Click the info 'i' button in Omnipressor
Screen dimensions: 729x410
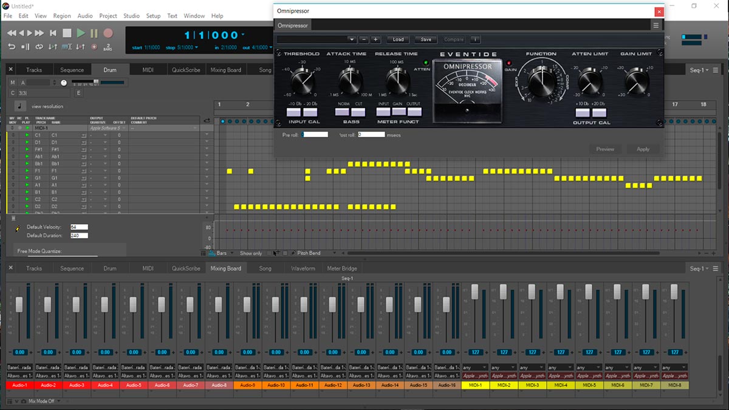(475, 39)
